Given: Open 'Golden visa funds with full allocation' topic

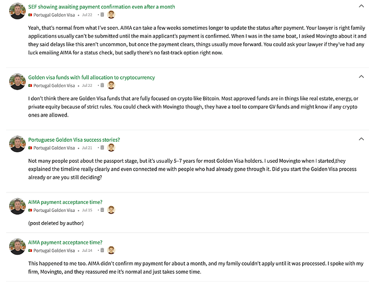Looking at the screenshot, I should [91, 77].
